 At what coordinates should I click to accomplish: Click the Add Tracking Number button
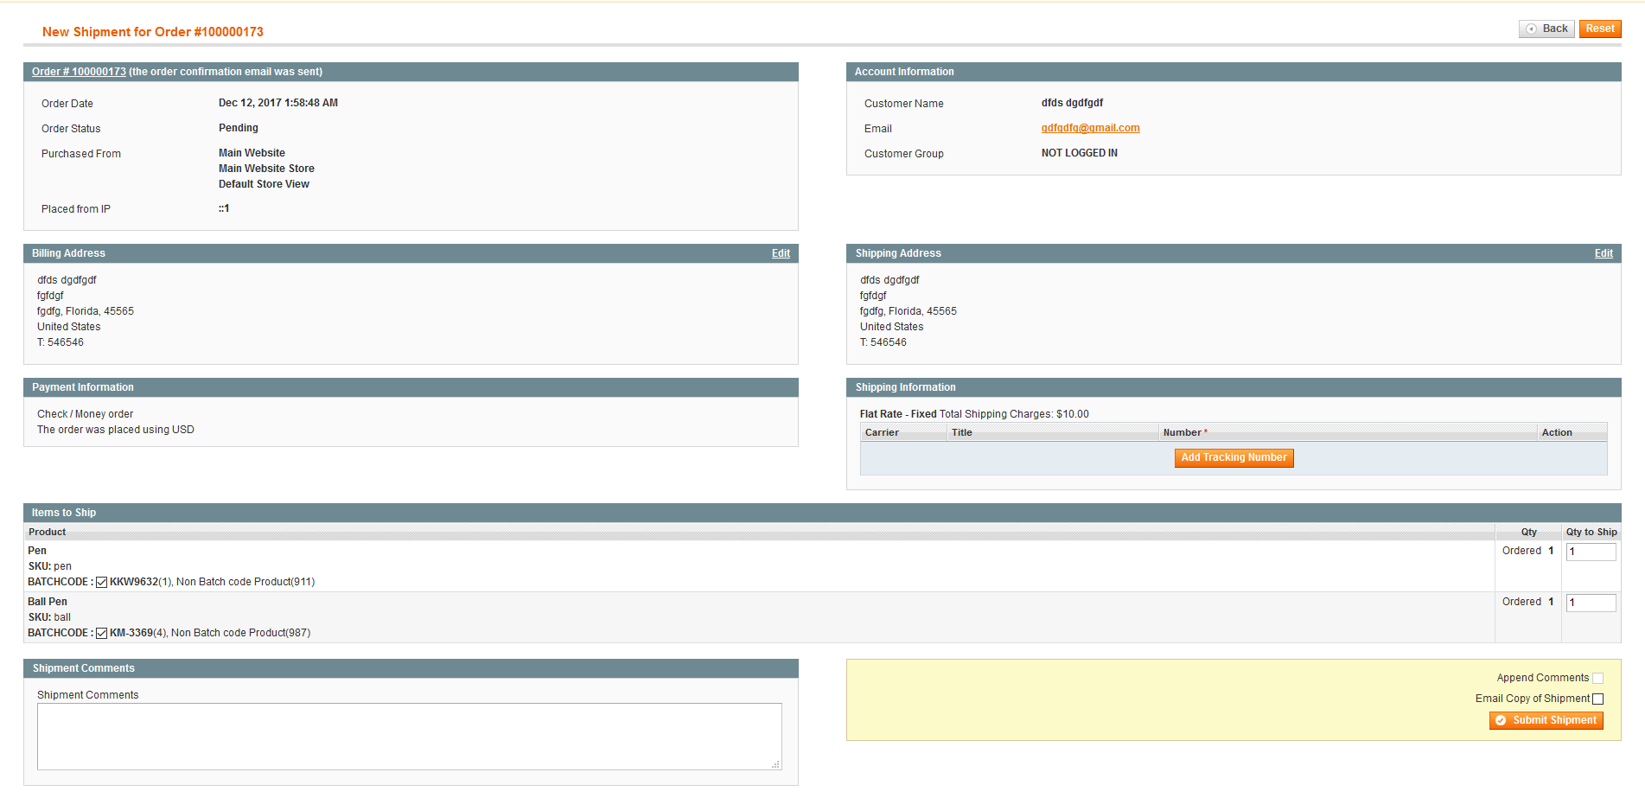[x=1234, y=458]
